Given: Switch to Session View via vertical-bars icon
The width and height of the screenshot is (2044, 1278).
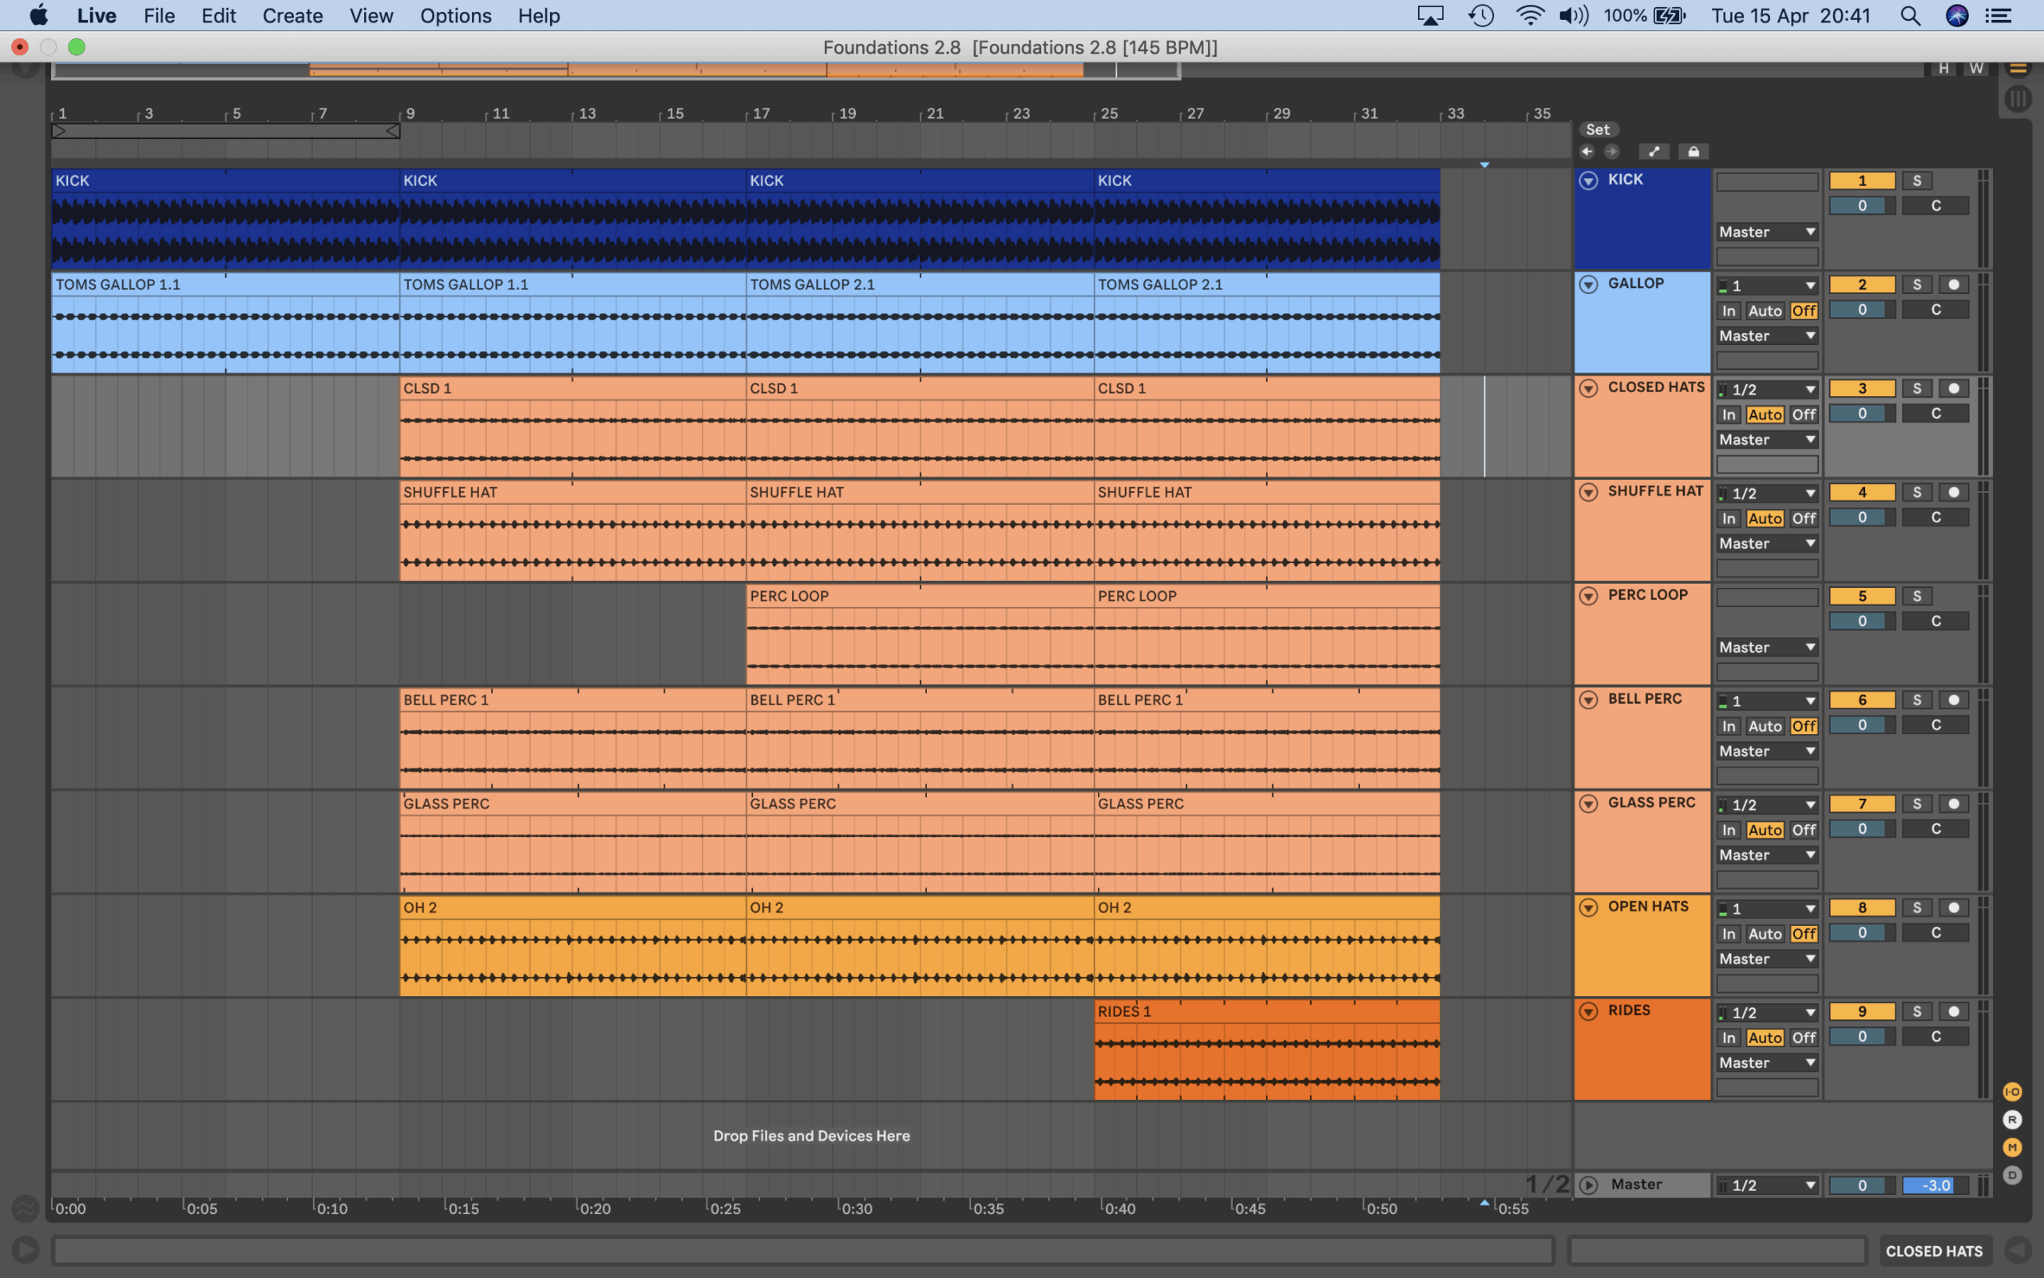Looking at the screenshot, I should [x=2017, y=99].
